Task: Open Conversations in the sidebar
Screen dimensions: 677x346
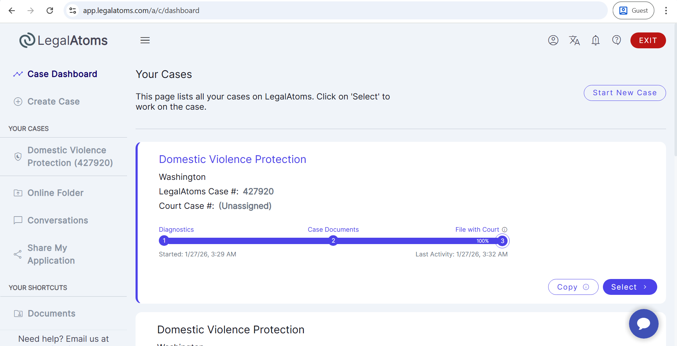Action: [x=58, y=220]
